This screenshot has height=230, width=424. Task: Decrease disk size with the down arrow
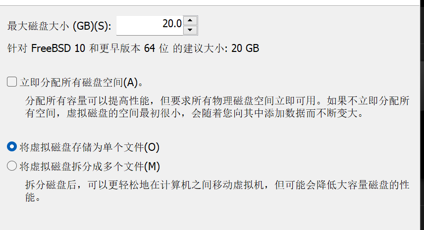(x=191, y=30)
